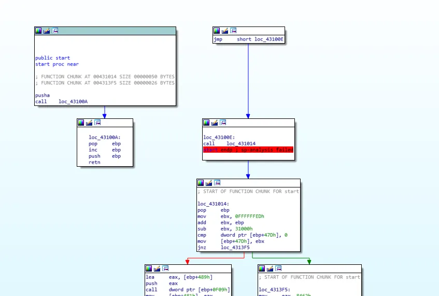Click 'pop ebp' in the loc_43100A node
The width and height of the screenshot is (439, 296).
pos(105,144)
